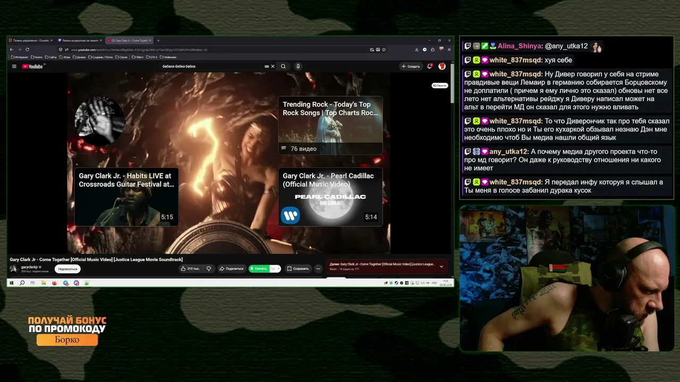Open the GTA 5 bookmarks folder
680x382 pixels.
point(151,57)
